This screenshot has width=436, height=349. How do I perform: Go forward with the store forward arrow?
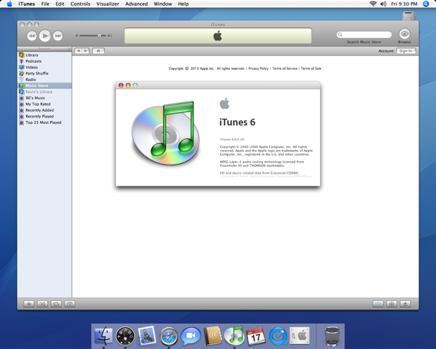86,51
